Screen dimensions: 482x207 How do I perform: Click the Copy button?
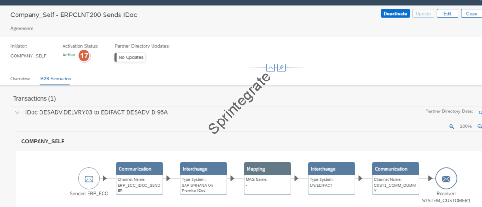click(x=471, y=14)
